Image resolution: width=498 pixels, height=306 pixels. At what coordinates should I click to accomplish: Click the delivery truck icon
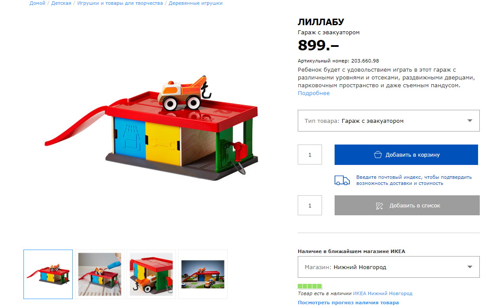tap(342, 181)
